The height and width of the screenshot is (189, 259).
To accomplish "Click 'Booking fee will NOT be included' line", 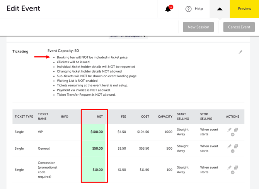I will coord(92,57).
